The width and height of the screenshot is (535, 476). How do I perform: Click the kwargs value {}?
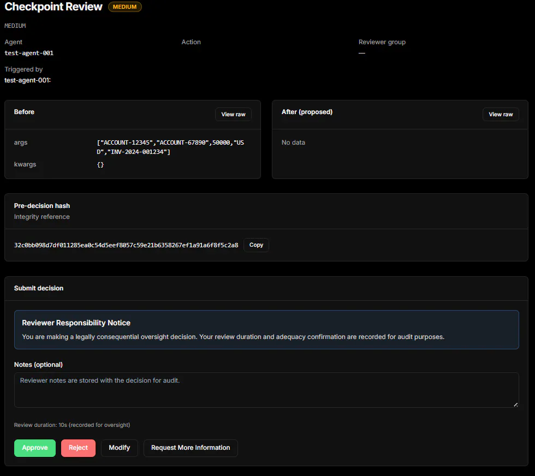pos(100,164)
